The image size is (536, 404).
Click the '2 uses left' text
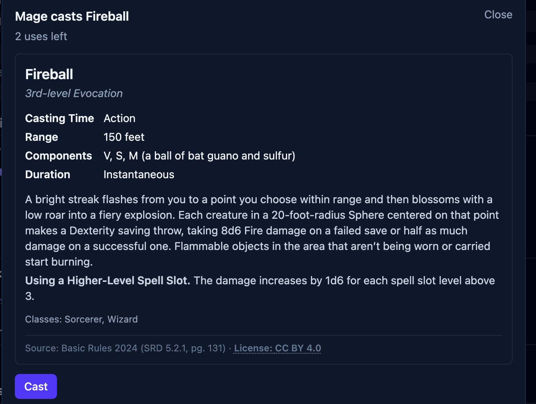pos(41,37)
